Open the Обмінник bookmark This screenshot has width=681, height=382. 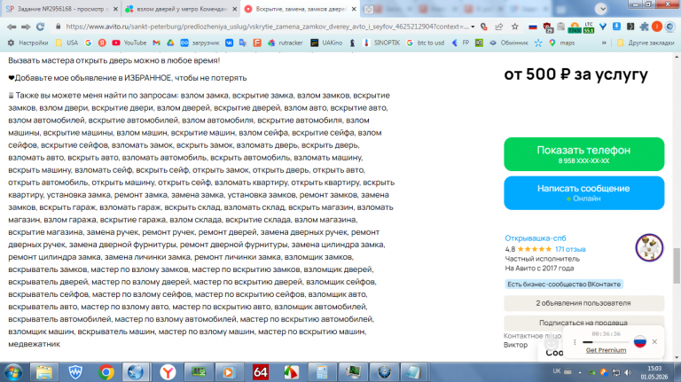pos(509,43)
